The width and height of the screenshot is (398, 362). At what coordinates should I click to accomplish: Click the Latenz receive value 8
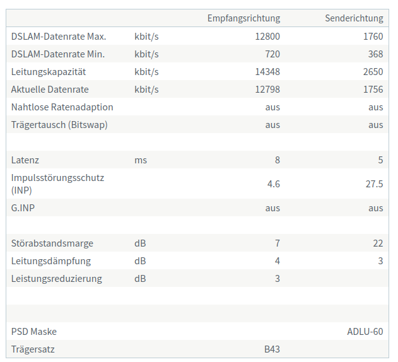[278, 160]
